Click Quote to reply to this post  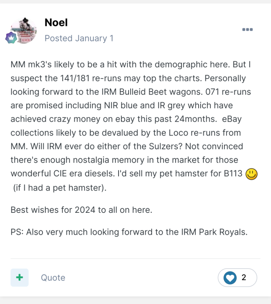point(53,278)
